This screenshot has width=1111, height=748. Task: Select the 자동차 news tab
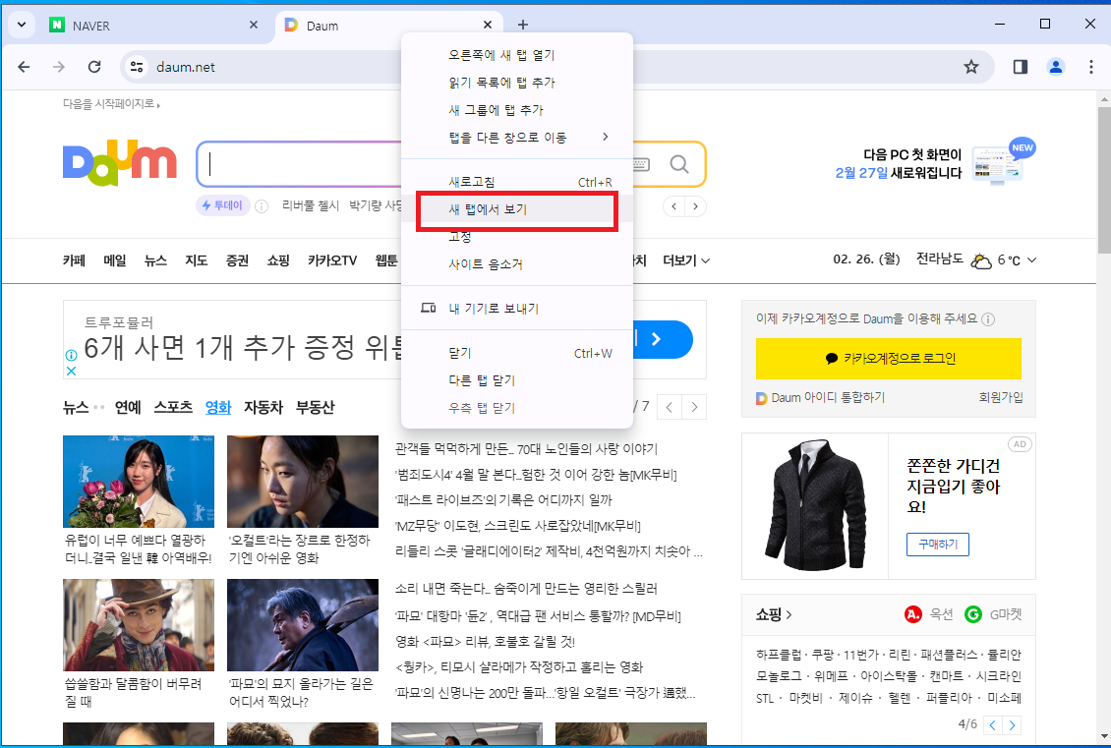click(263, 407)
